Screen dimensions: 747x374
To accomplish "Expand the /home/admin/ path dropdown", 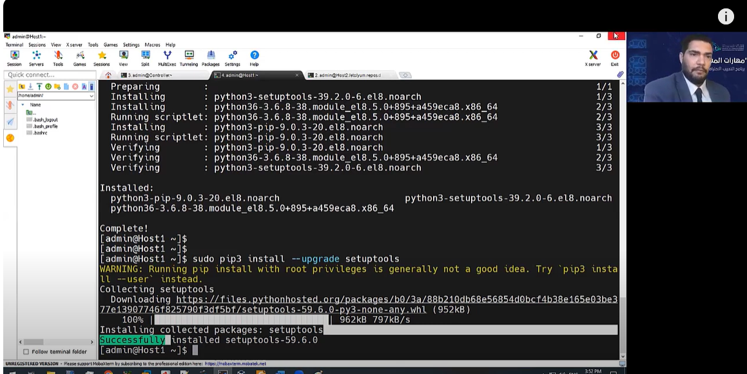I will (92, 96).
